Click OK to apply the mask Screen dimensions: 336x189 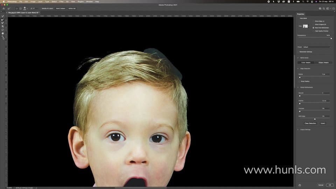330,185
